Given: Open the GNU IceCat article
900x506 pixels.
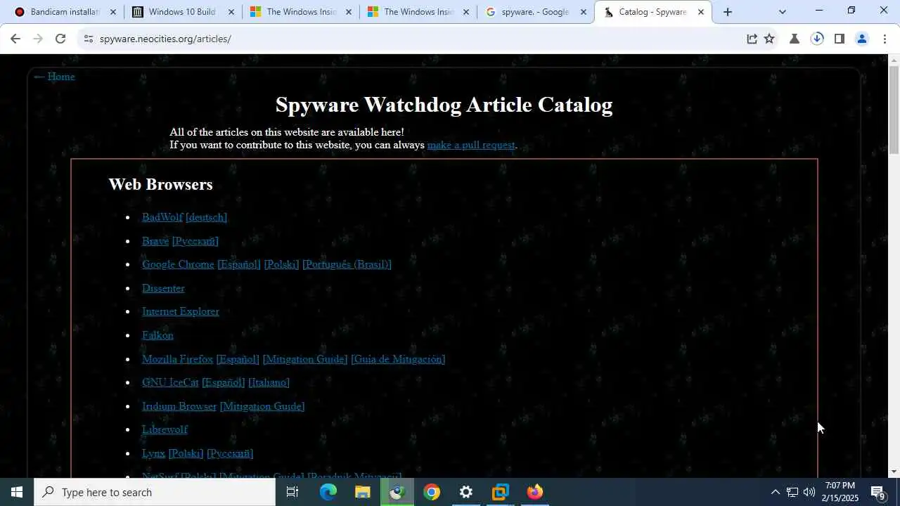Looking at the screenshot, I should 170,382.
